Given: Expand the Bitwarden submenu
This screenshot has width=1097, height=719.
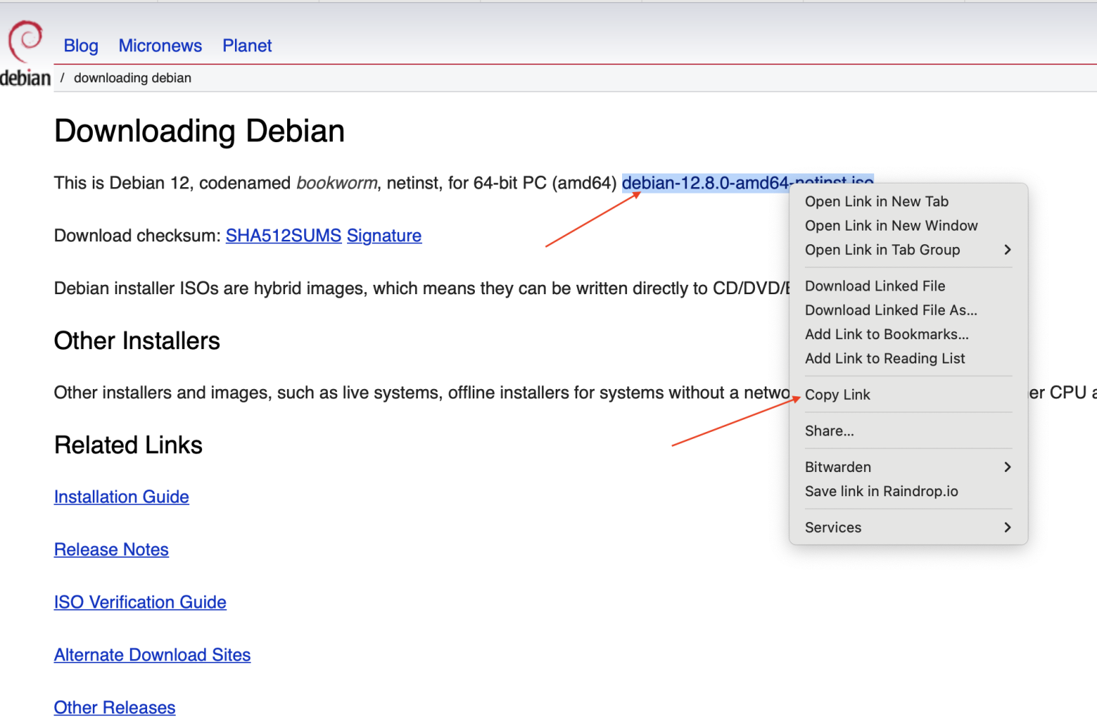Looking at the screenshot, I should tap(838, 467).
